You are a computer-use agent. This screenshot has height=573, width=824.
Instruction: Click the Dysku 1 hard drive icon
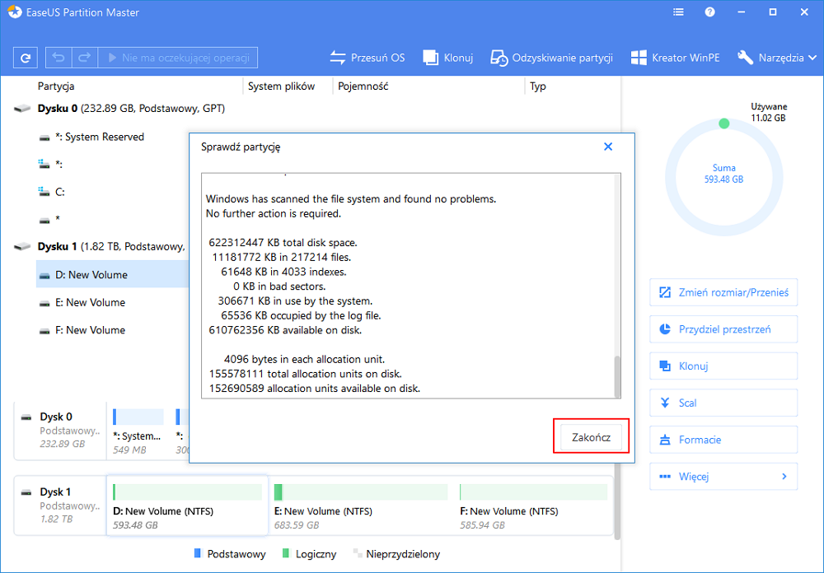[x=22, y=246]
